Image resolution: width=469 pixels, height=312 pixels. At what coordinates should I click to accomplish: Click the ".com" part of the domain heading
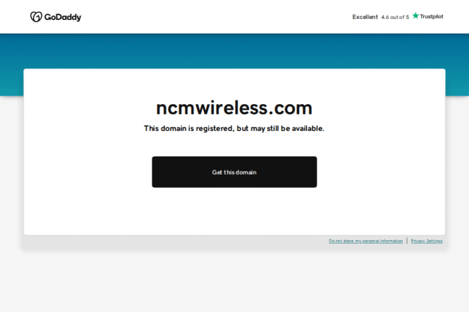click(291, 108)
